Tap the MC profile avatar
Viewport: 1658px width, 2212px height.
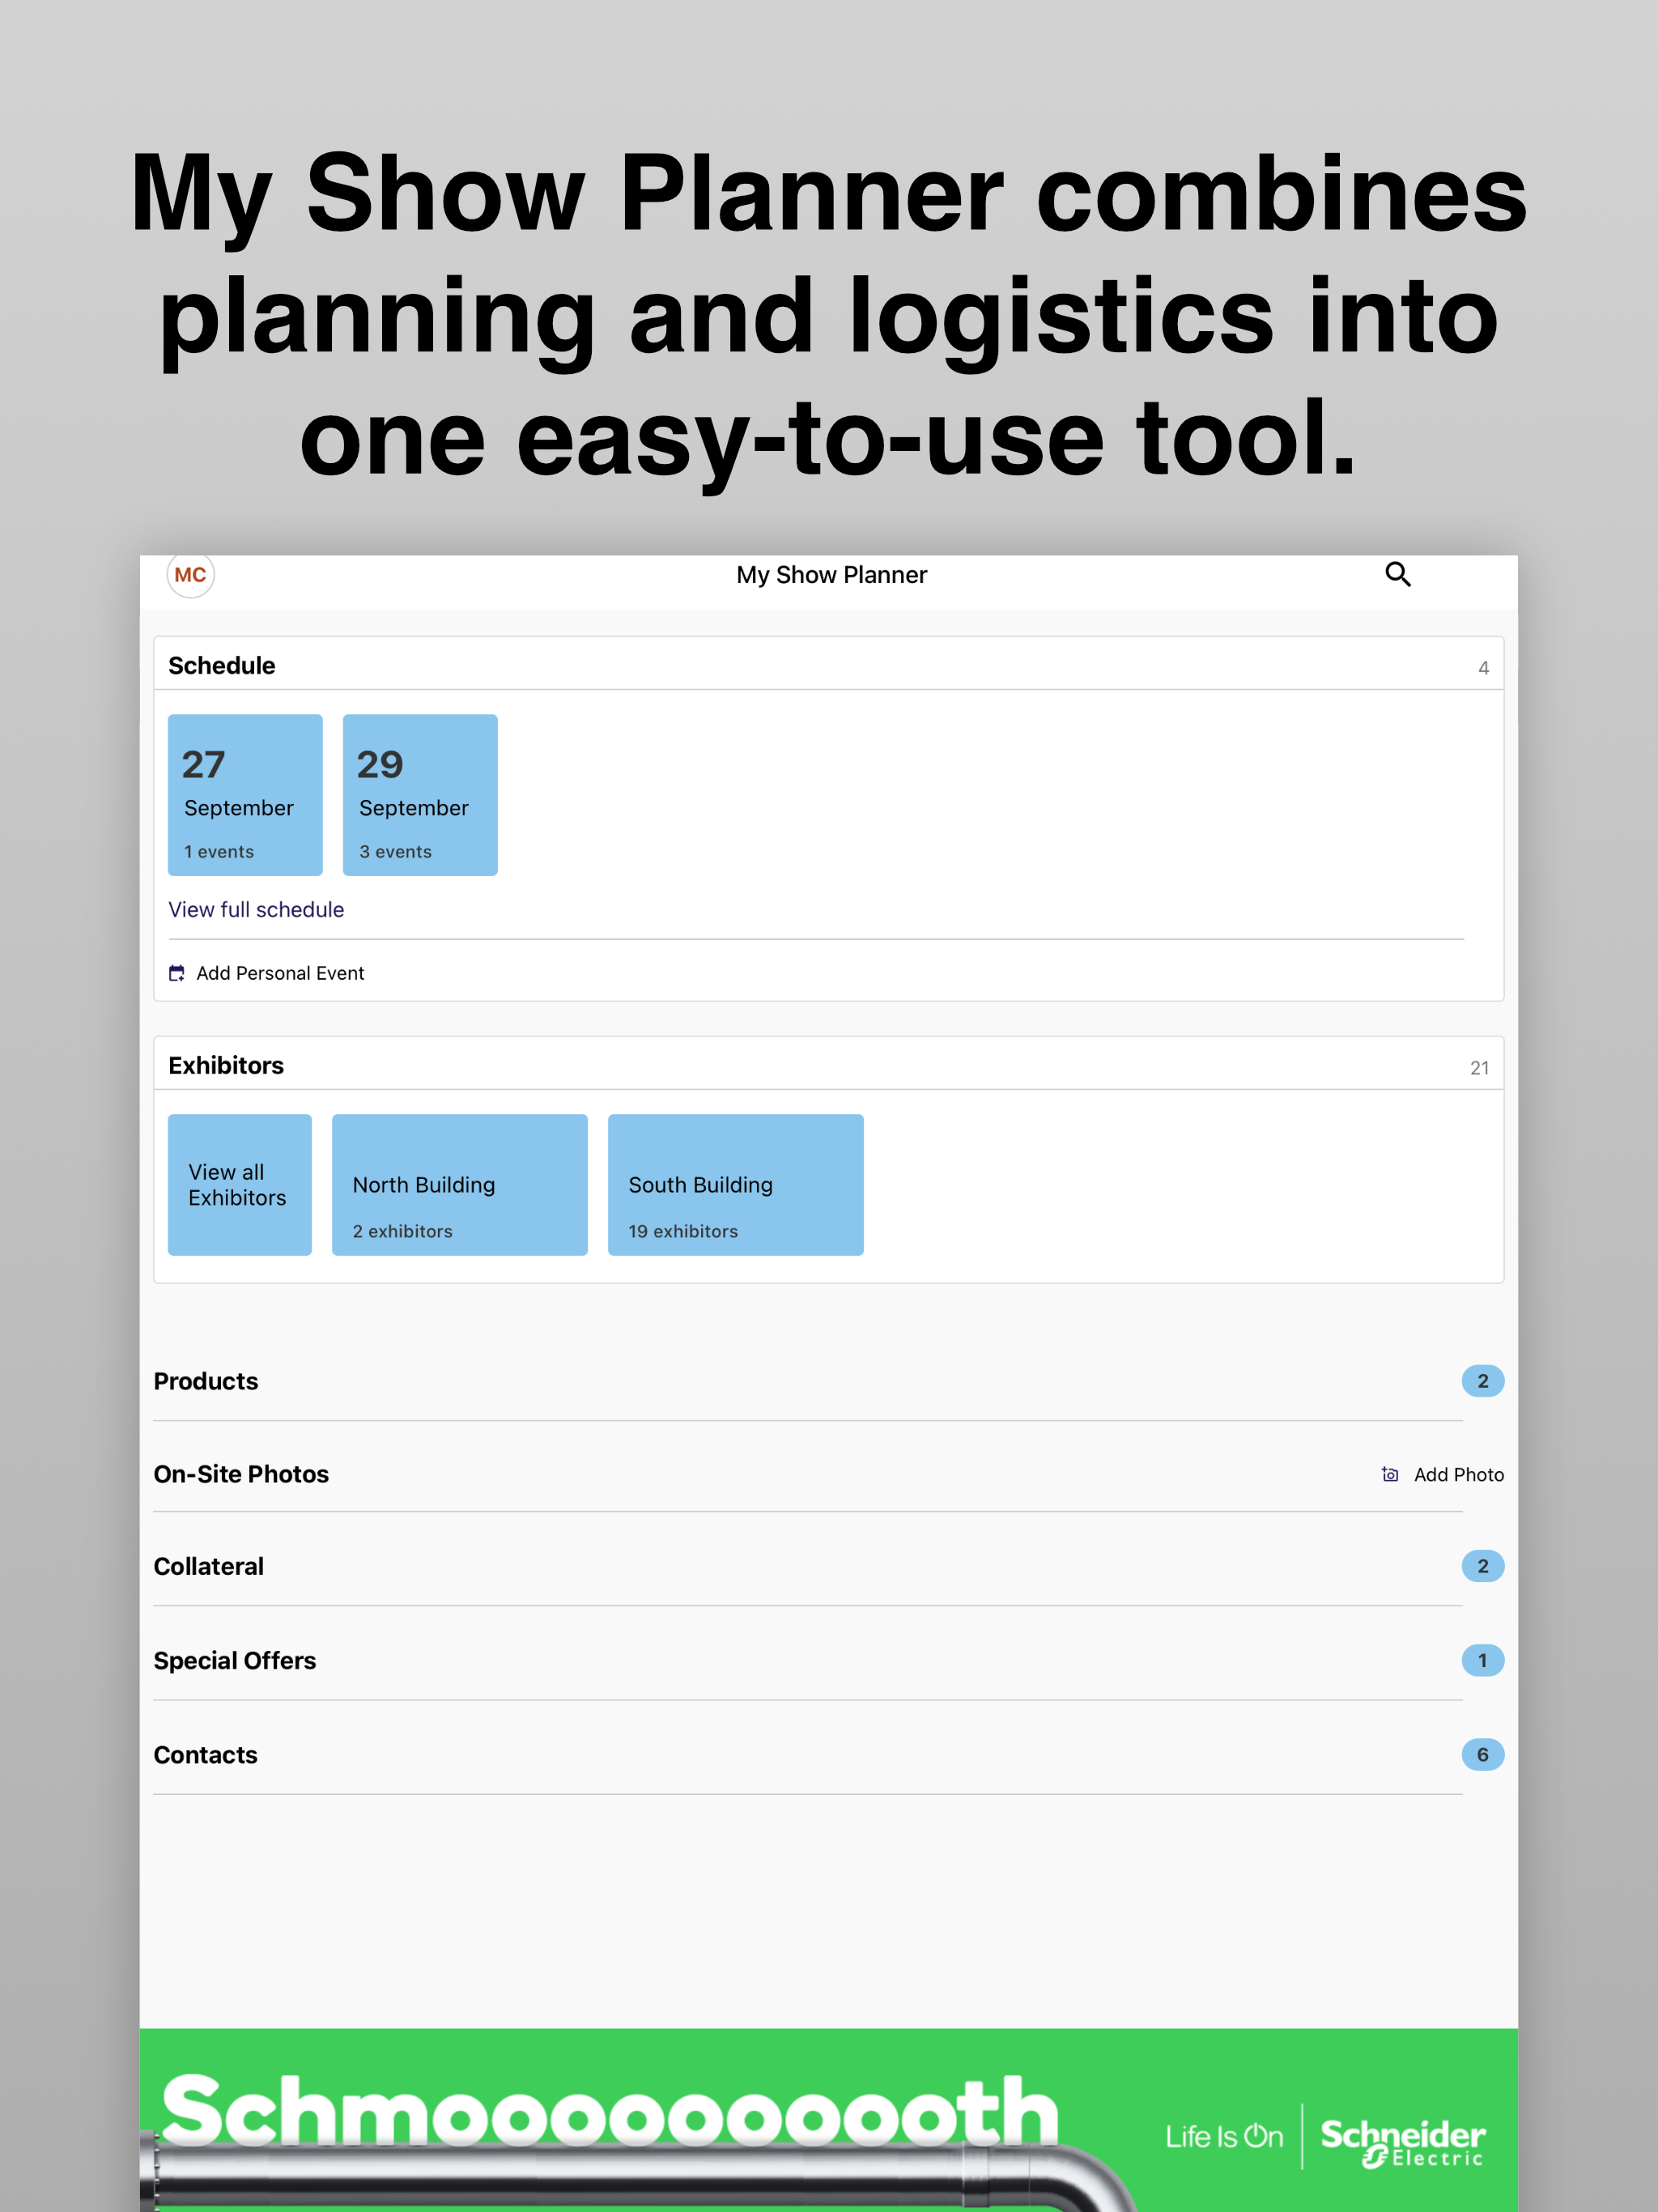[190, 575]
